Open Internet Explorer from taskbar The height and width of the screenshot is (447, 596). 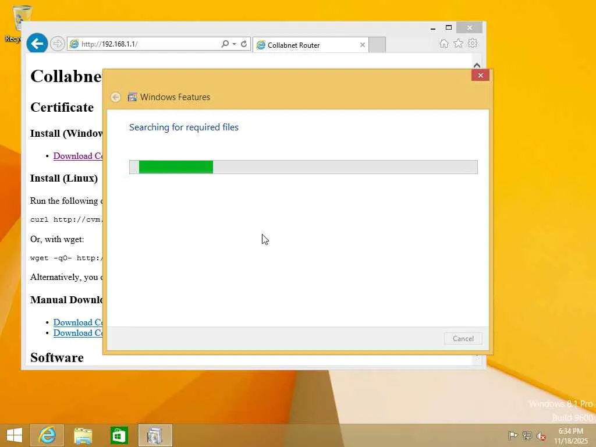(47, 435)
